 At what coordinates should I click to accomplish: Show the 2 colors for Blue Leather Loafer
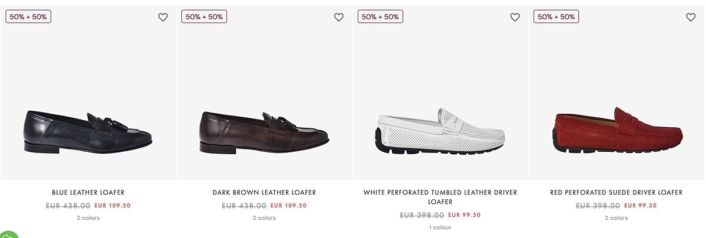88,218
